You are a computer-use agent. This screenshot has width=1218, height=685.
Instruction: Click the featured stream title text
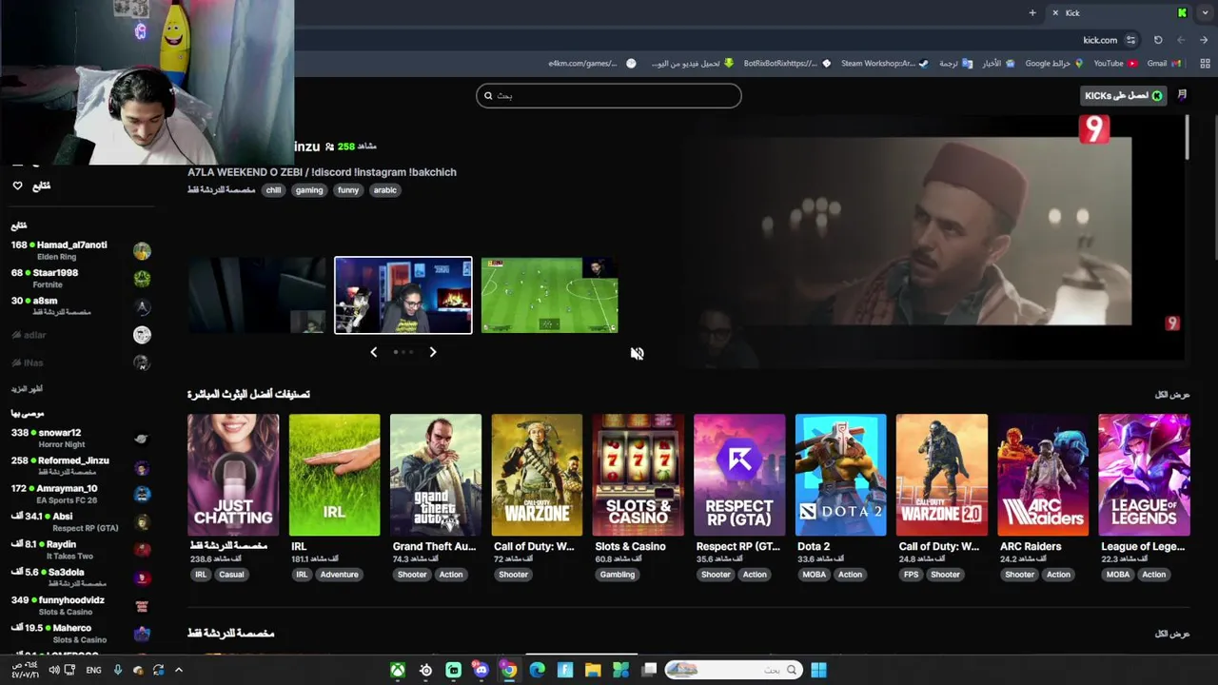tap(322, 172)
